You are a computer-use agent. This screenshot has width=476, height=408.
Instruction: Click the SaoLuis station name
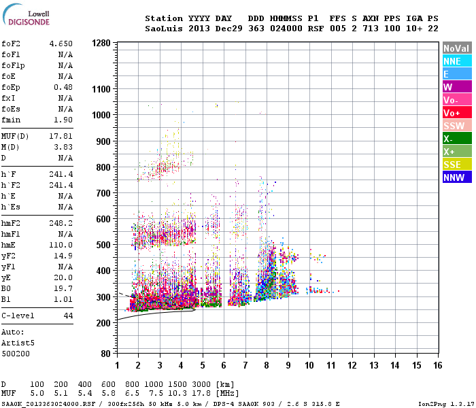pos(164,29)
